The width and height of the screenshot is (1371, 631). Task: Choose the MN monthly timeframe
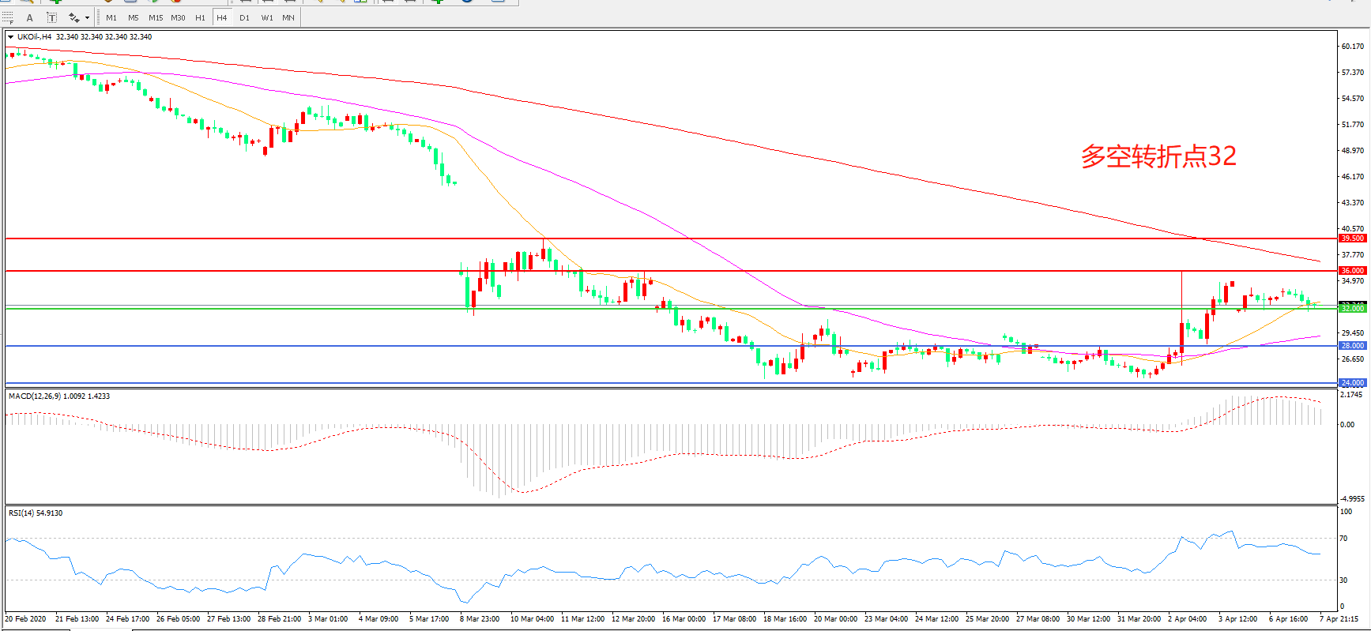point(288,17)
